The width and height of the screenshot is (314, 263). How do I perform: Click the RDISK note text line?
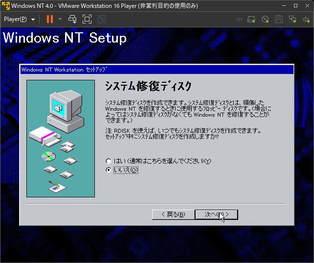pyautogui.click(x=183, y=131)
